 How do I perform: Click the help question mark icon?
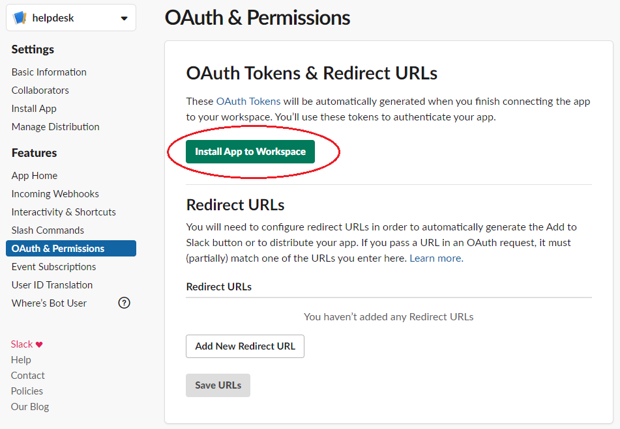pyautogui.click(x=124, y=303)
